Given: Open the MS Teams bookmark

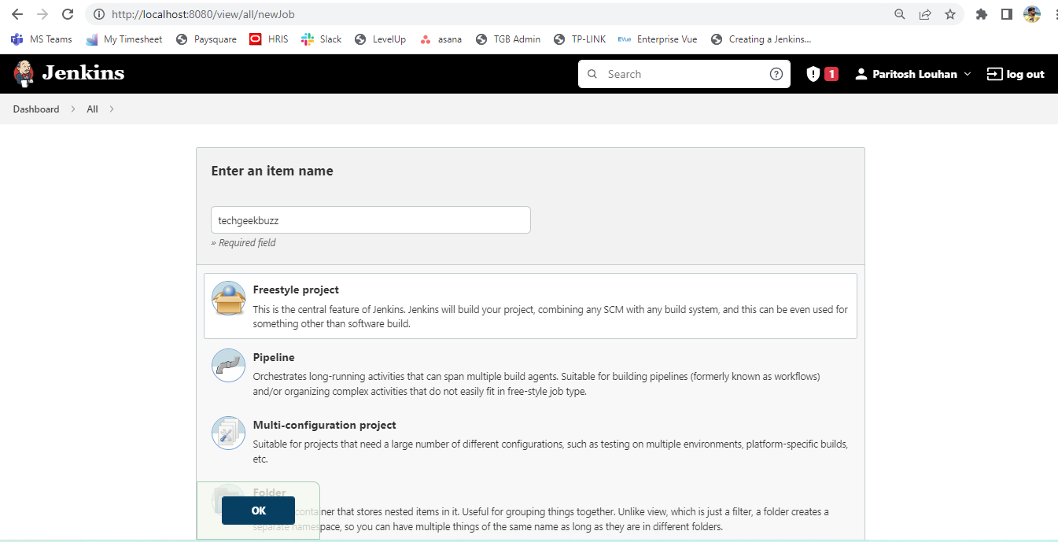Looking at the screenshot, I should coord(42,39).
